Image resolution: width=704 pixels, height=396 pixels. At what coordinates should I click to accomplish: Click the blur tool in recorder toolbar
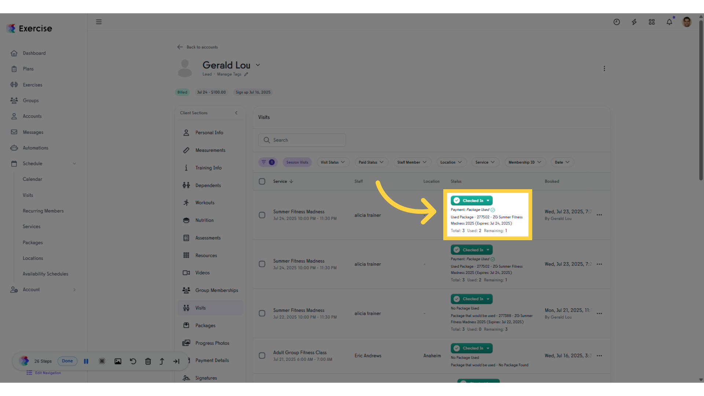click(102, 361)
